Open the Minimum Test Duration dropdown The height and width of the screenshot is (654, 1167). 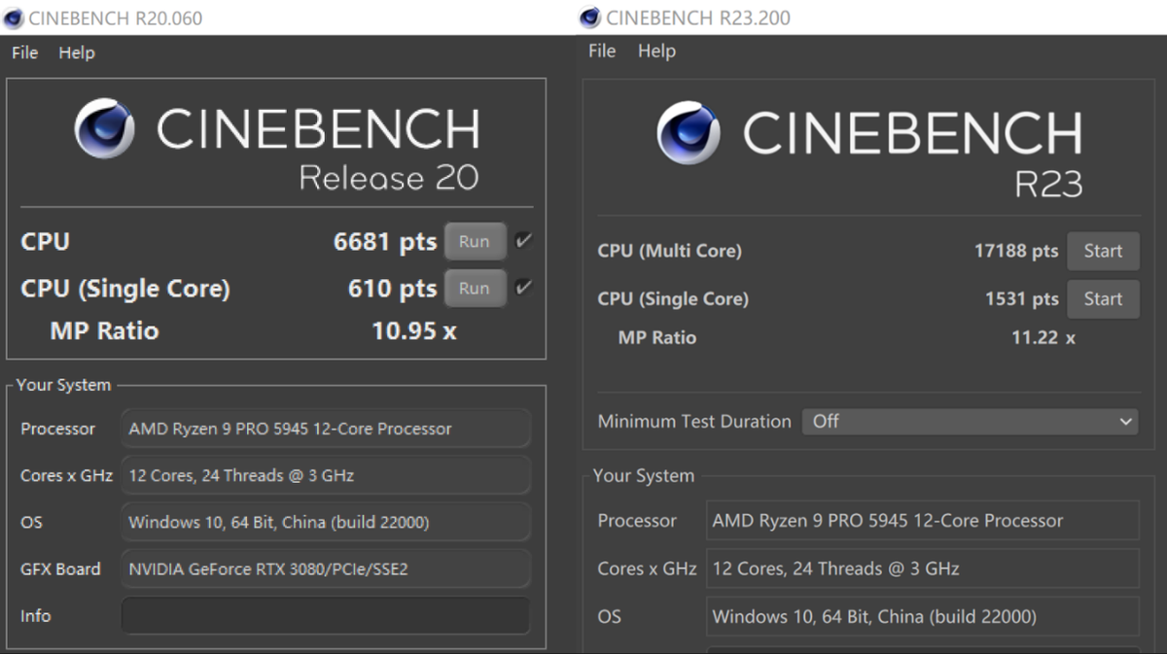coord(970,422)
